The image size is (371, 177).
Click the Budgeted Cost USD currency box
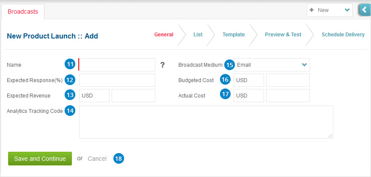249,80
